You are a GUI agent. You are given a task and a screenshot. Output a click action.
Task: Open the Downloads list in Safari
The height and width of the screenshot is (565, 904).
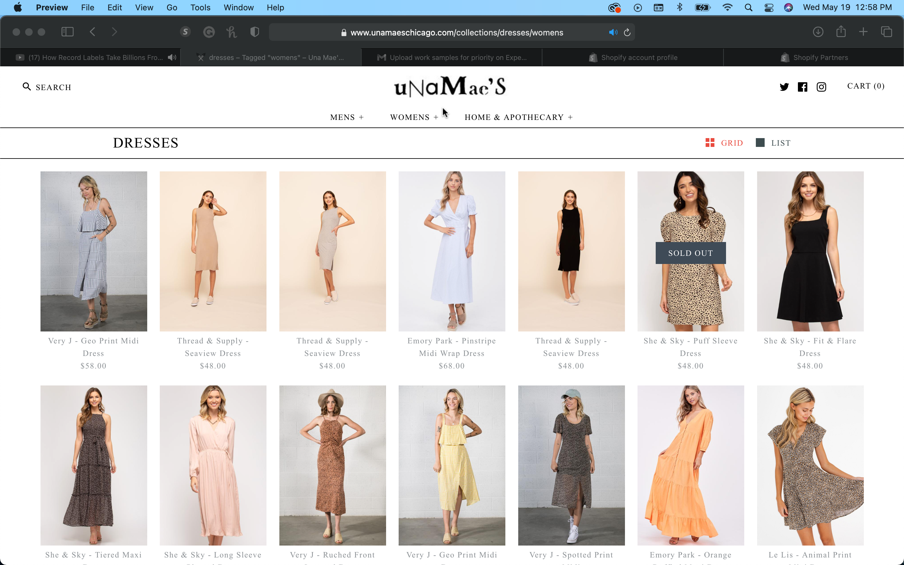818,32
